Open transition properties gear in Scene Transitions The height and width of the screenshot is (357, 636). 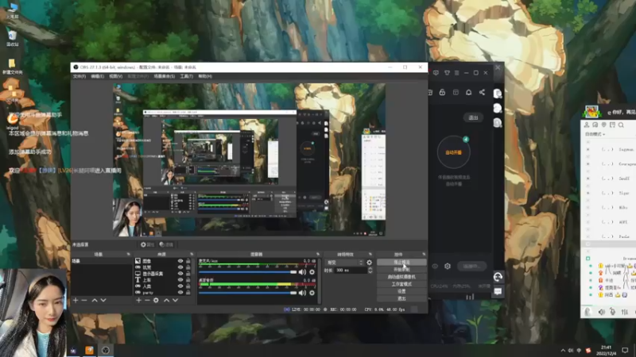[369, 263]
